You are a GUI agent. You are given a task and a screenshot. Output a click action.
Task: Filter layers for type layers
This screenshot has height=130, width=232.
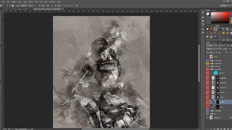225,45
